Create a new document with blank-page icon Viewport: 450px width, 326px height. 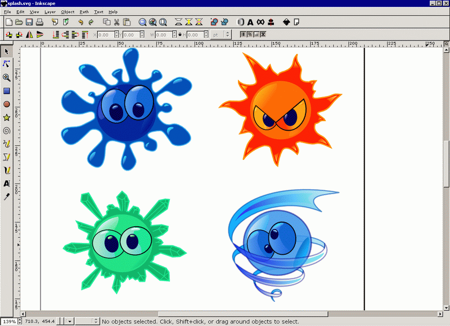pyautogui.click(x=9, y=22)
